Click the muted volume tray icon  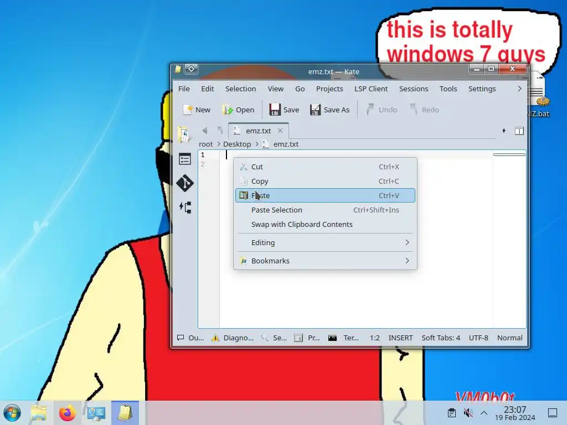[x=468, y=412]
